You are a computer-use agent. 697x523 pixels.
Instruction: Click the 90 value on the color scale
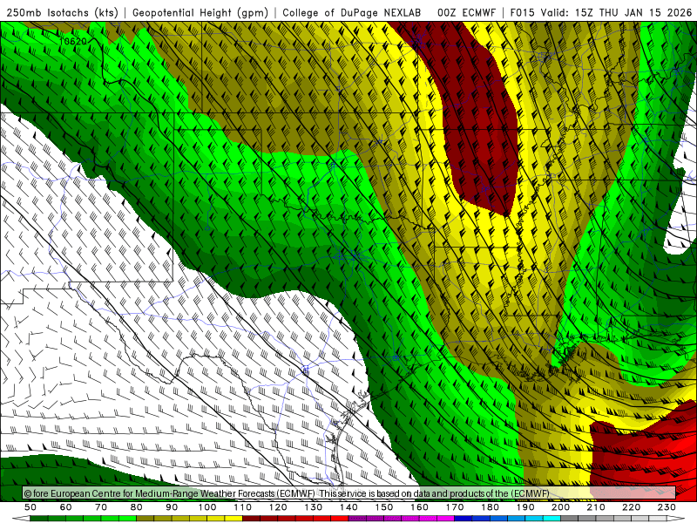point(172,507)
